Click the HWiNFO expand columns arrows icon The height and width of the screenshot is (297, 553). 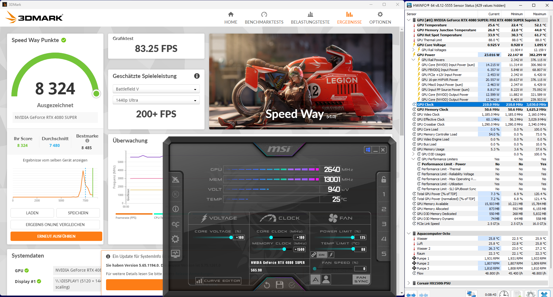[x=411, y=295]
